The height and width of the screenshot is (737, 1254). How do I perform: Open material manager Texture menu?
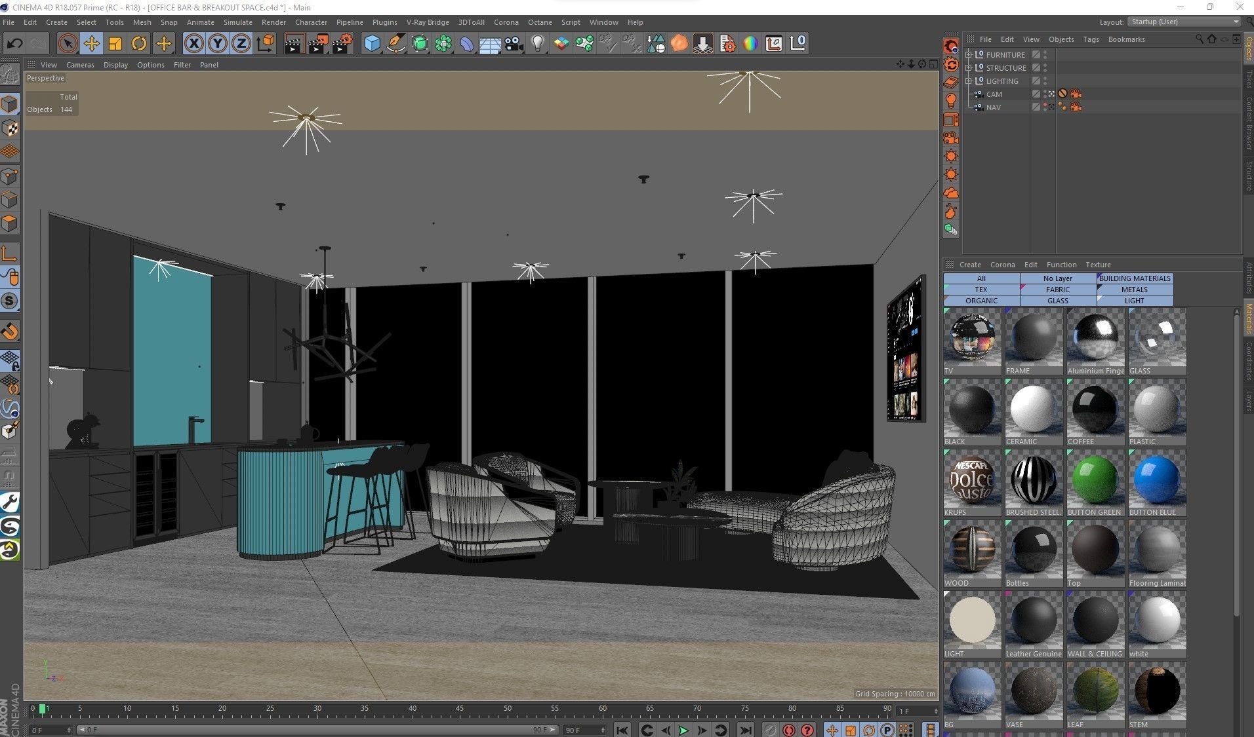[1098, 265]
